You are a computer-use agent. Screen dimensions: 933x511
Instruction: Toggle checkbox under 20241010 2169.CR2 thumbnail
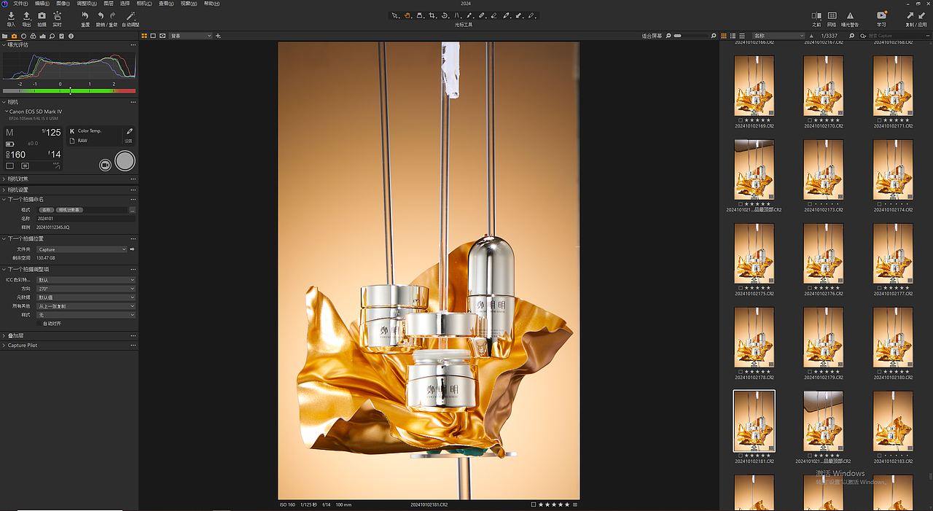pyautogui.click(x=739, y=120)
